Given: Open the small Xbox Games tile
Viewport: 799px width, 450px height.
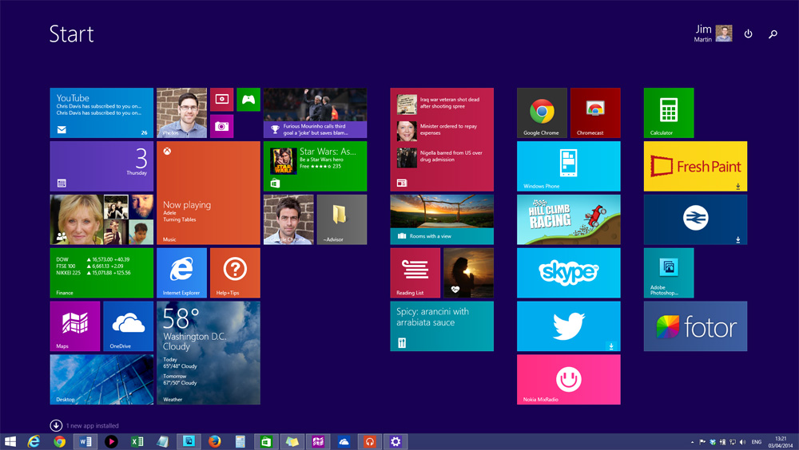Looking at the screenshot, I should pyautogui.click(x=248, y=100).
